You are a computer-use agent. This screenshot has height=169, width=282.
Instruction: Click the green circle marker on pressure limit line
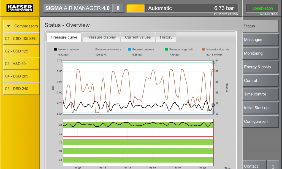coord(213,63)
